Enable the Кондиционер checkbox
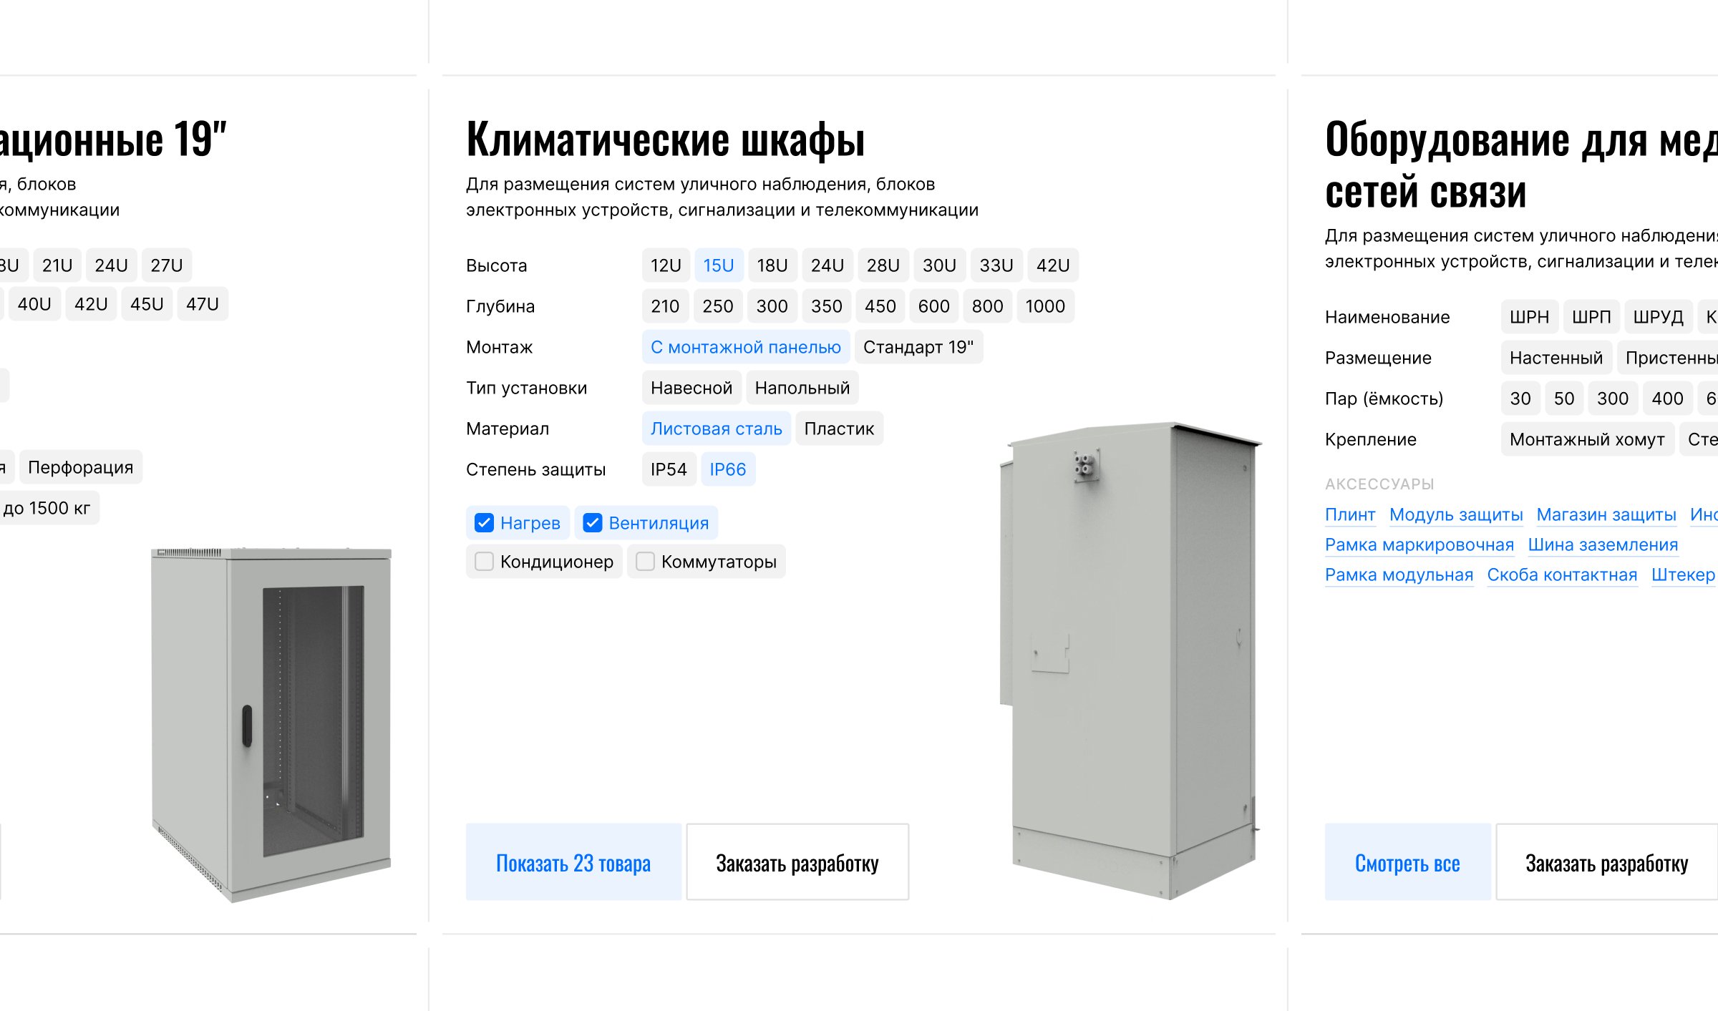This screenshot has width=1718, height=1011. 485,562
